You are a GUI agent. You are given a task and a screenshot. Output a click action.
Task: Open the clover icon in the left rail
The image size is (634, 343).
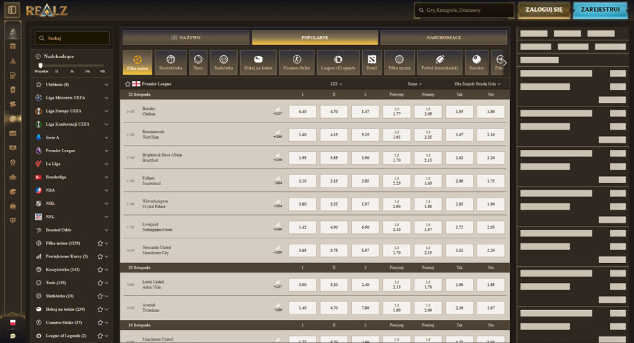[x=13, y=105]
